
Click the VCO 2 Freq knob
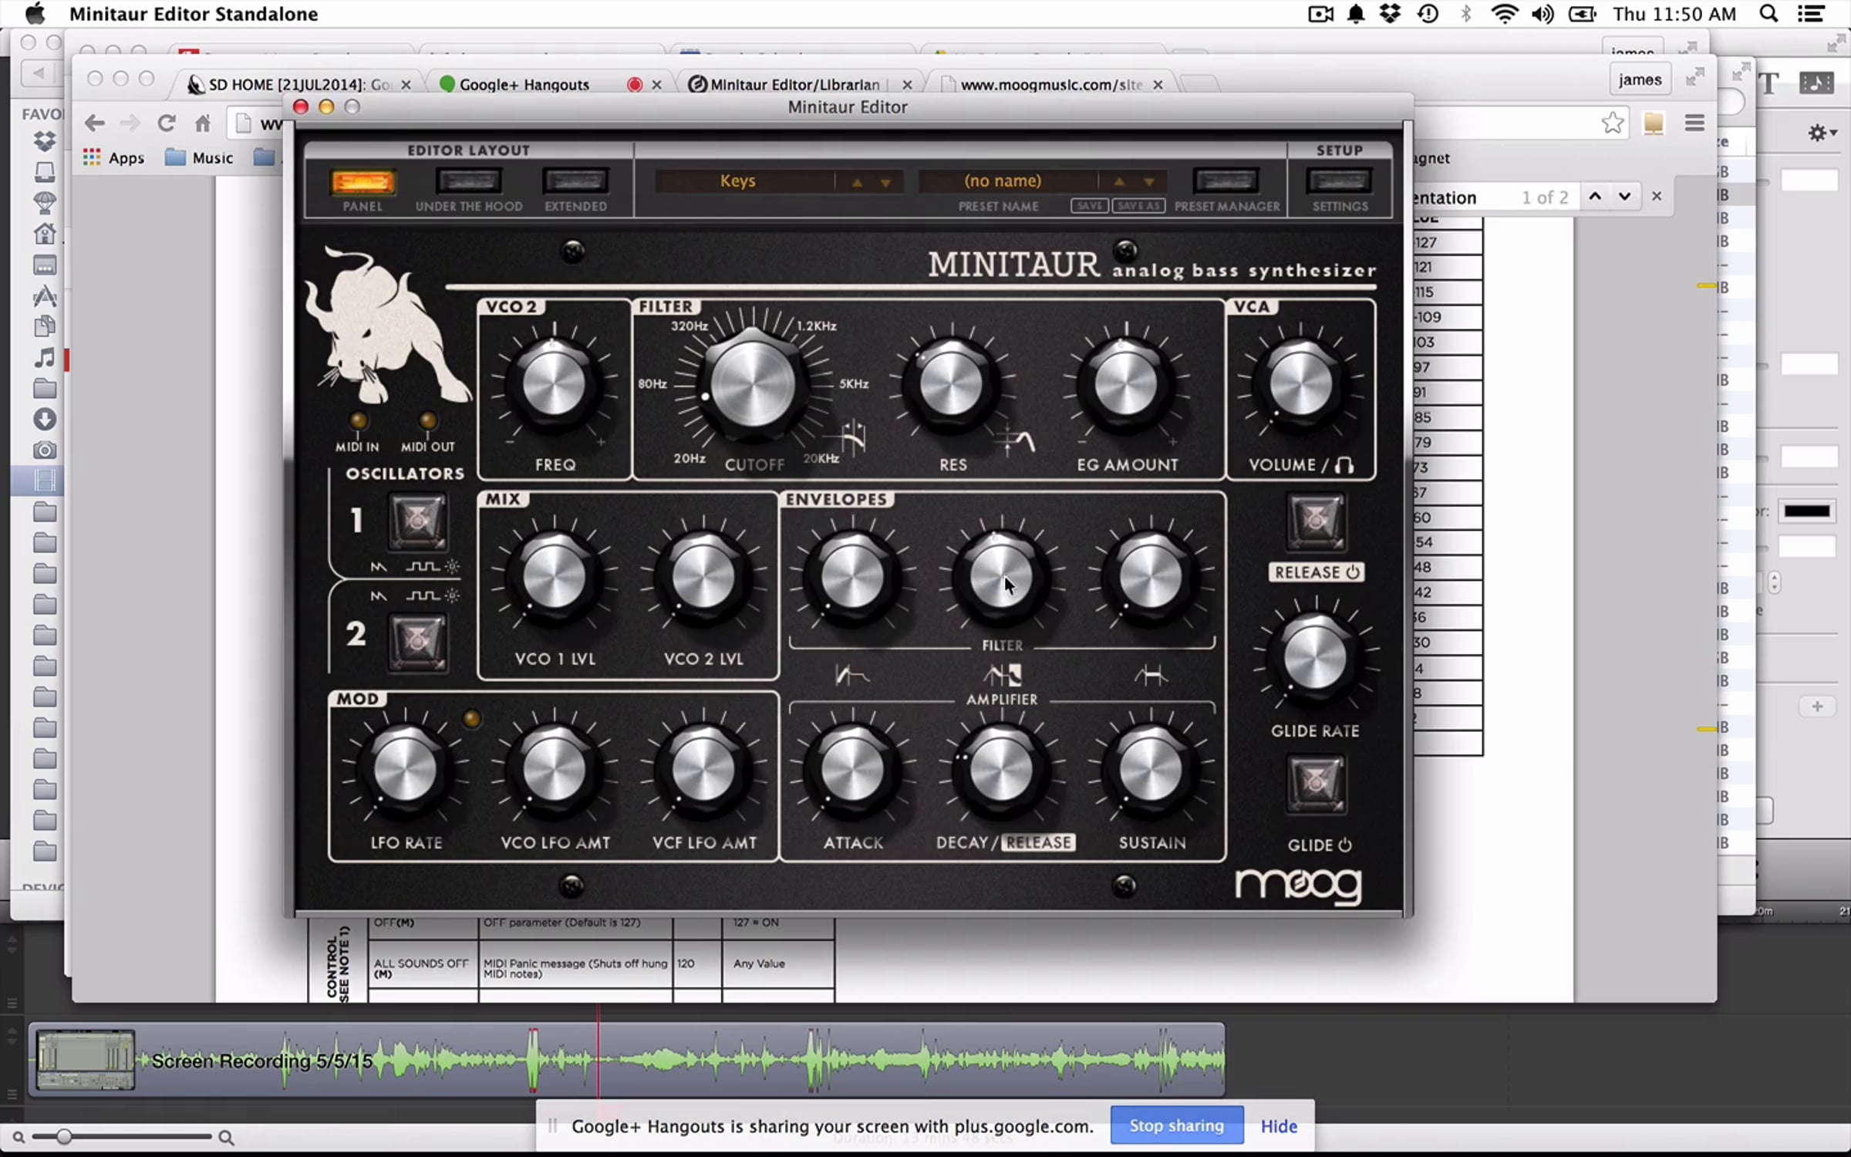tap(554, 383)
